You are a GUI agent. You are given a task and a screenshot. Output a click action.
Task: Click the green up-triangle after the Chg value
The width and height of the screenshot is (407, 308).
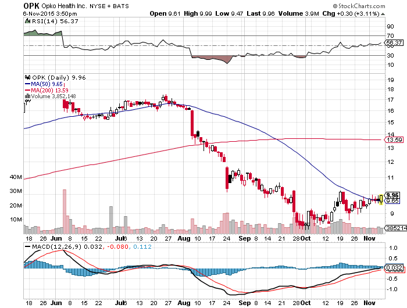(383, 14)
